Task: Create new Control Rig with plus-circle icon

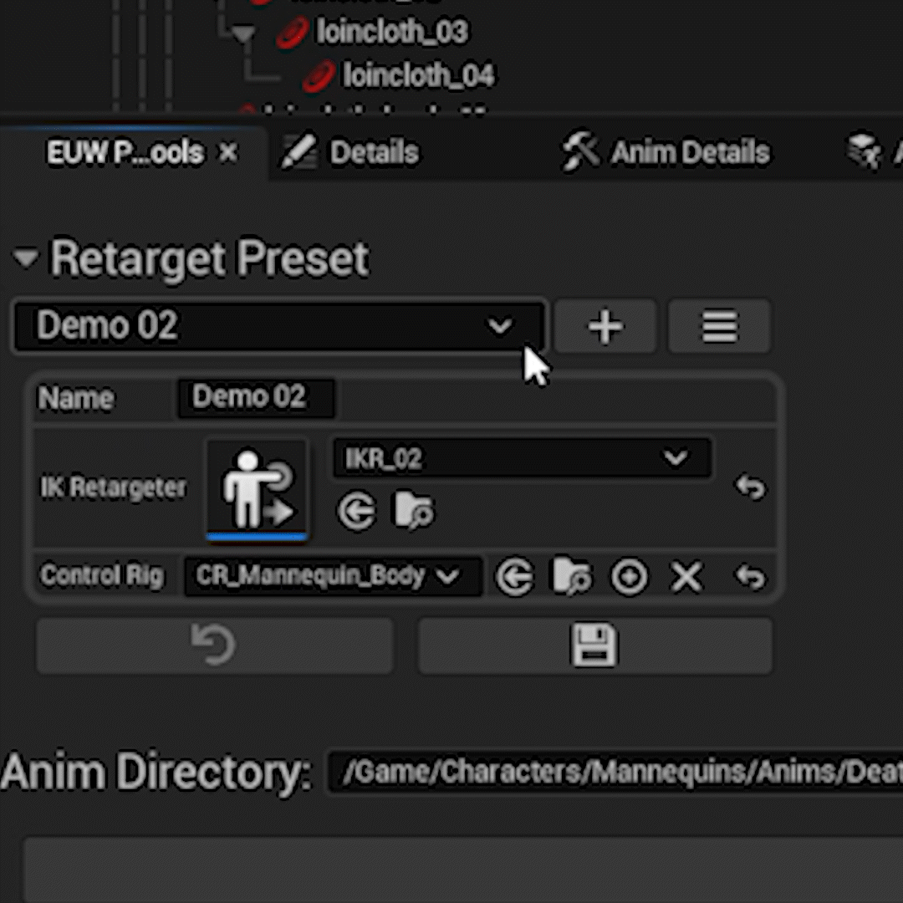Action: tap(629, 577)
